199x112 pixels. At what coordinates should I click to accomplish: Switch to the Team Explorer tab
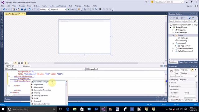pos(183,62)
